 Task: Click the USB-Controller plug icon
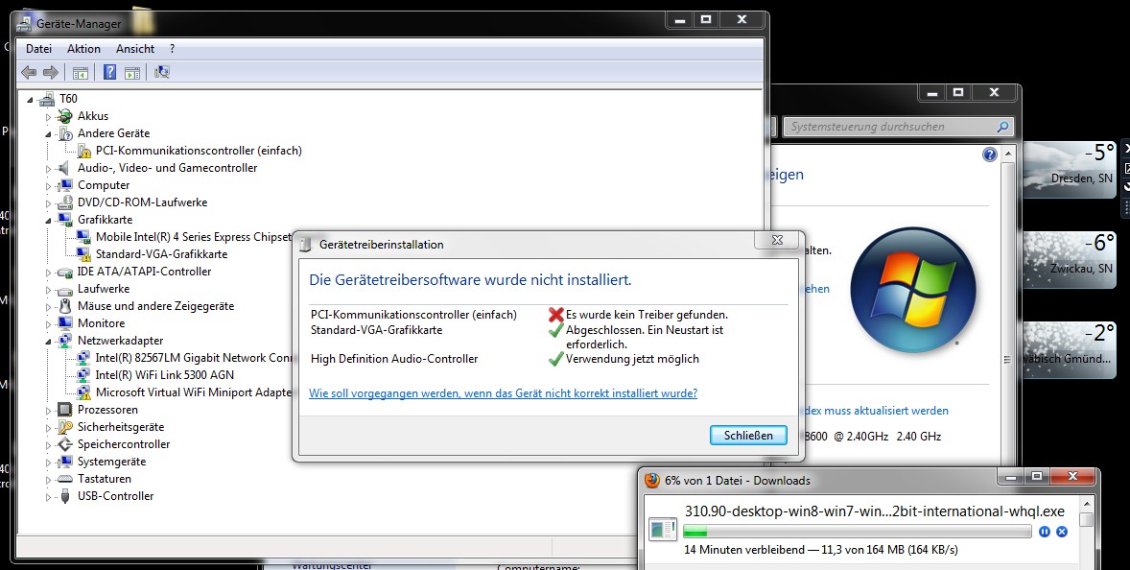65,496
